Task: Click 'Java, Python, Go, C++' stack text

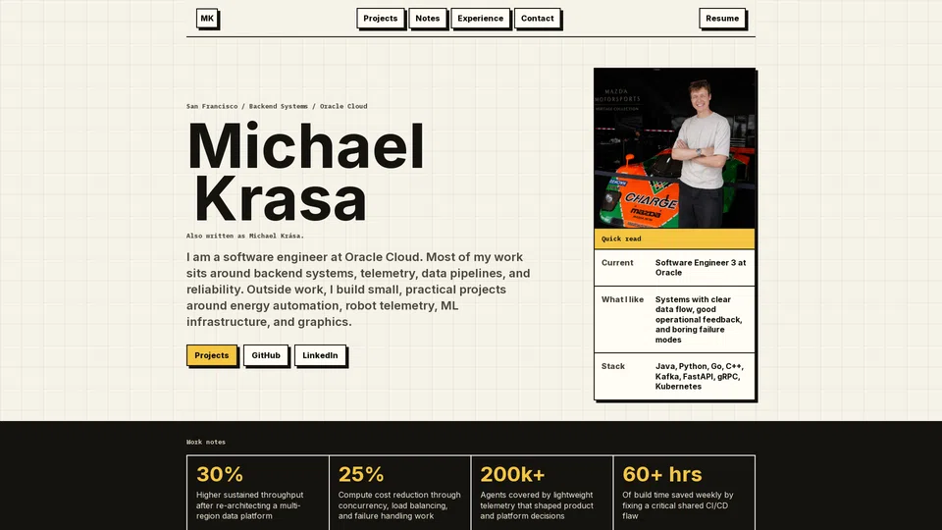Action: tap(700, 376)
